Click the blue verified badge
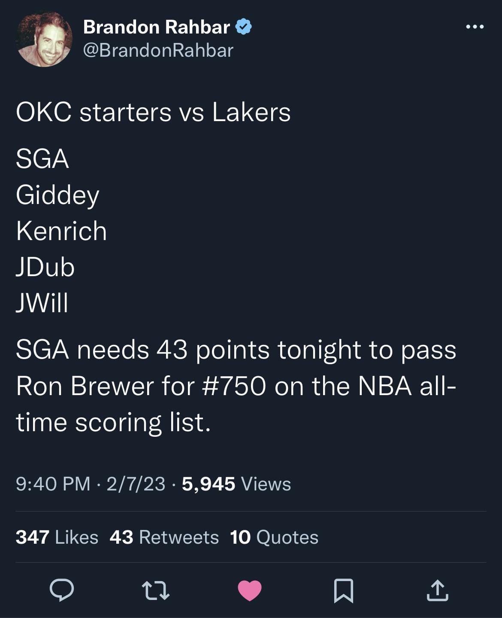The image size is (502, 618). coord(243,27)
